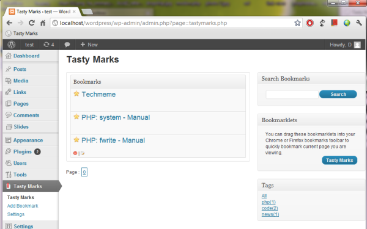Open a new browser tab

point(87,12)
